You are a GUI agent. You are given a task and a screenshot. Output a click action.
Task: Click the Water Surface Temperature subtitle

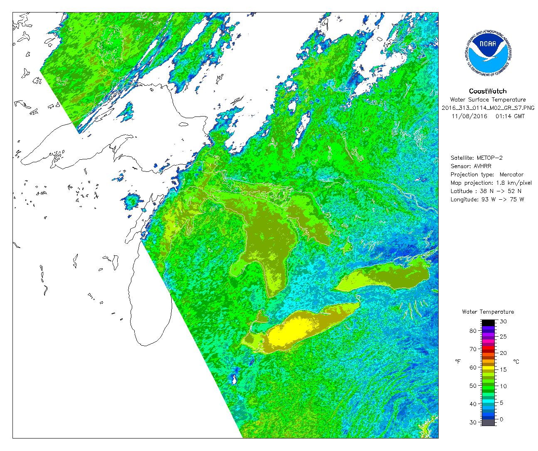pyautogui.click(x=488, y=100)
